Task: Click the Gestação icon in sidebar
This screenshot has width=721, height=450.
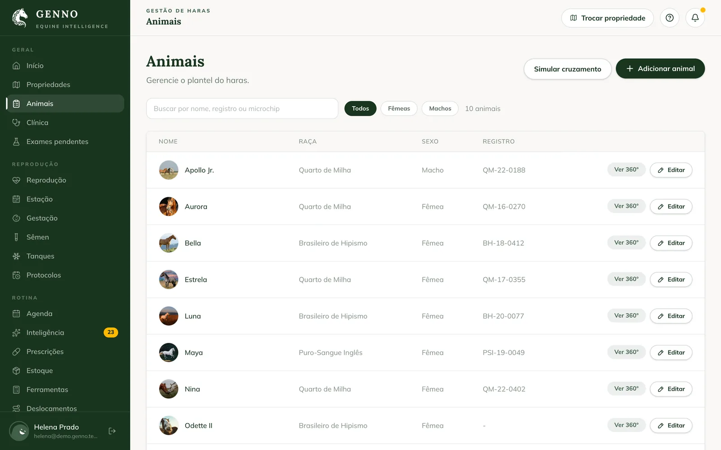Action: coord(16,218)
